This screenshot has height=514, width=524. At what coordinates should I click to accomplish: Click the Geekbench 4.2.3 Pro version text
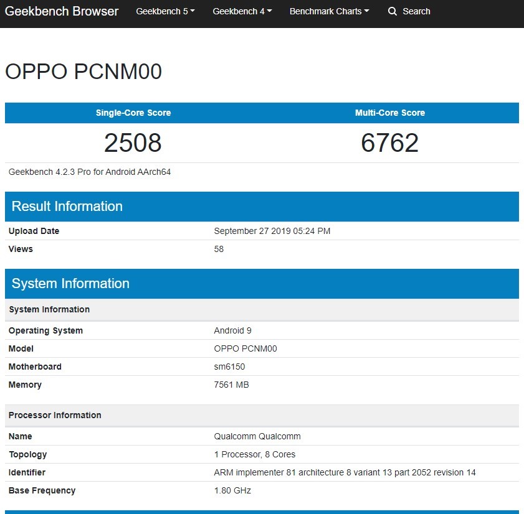(90, 172)
